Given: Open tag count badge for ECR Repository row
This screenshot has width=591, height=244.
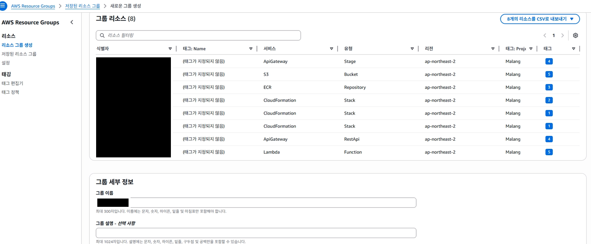Looking at the screenshot, I should tap(549, 87).
